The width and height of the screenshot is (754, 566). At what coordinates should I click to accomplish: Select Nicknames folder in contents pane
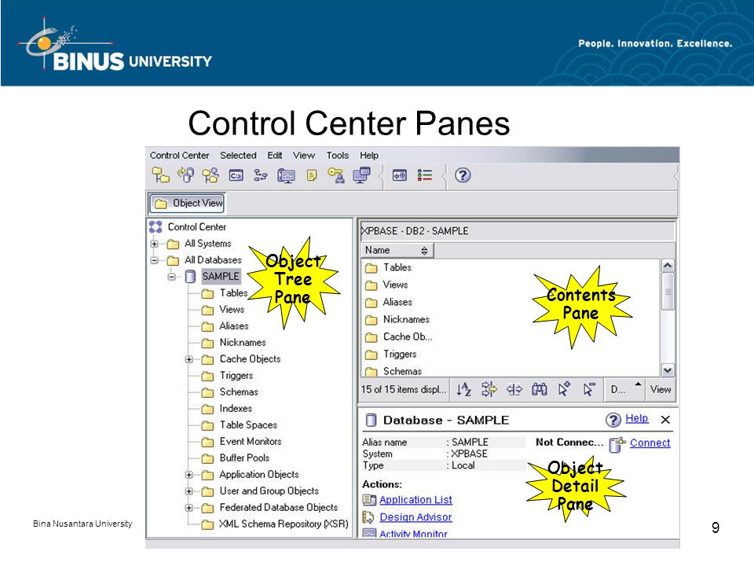tap(406, 320)
